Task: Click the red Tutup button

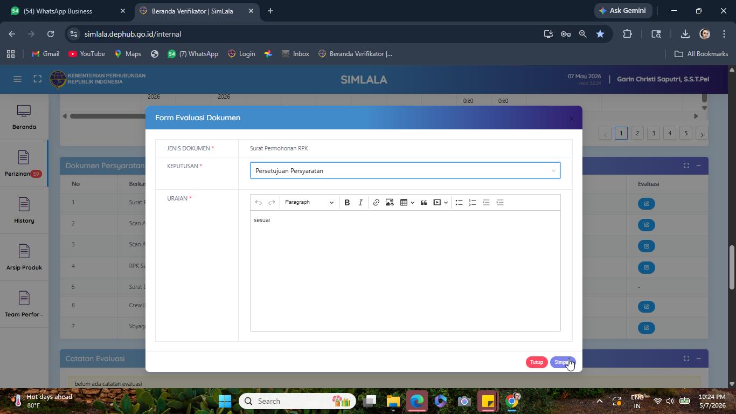Action: pyautogui.click(x=537, y=362)
